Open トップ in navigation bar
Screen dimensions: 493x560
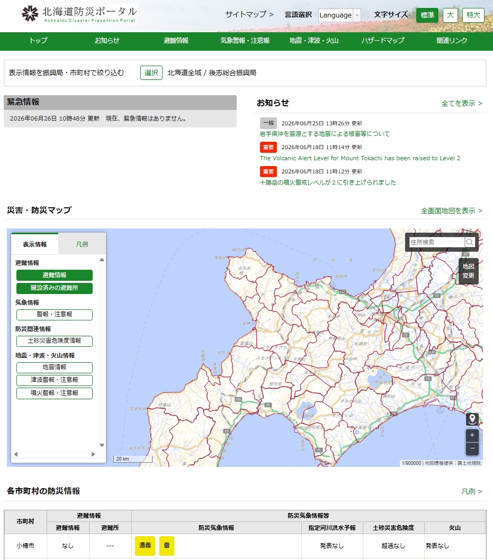point(38,41)
